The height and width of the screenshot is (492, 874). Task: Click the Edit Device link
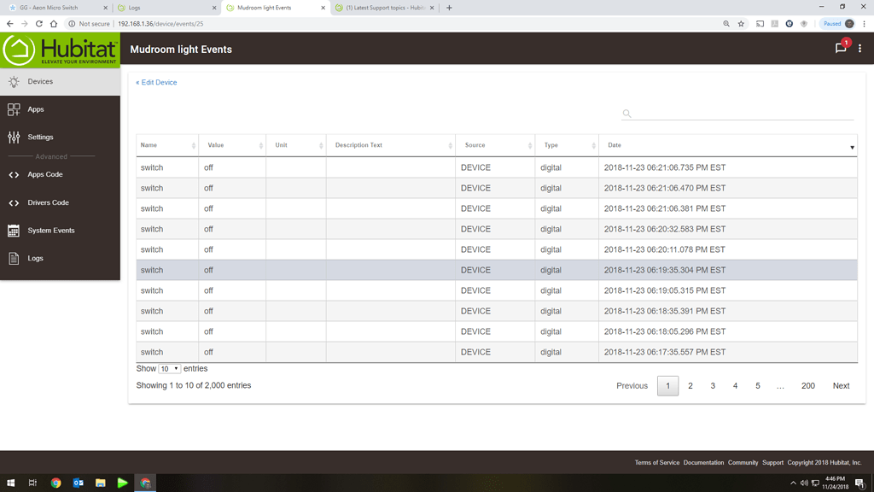pos(157,83)
